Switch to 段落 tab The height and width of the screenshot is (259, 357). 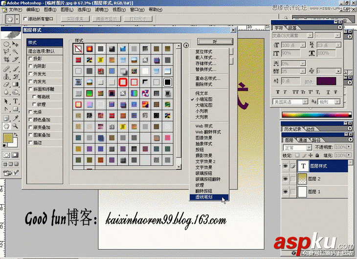point(292,28)
